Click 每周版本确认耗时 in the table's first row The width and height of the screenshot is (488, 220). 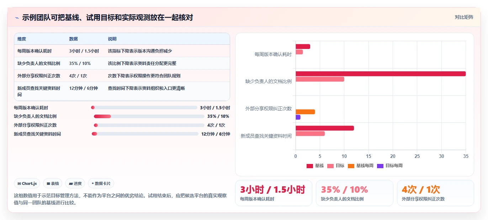point(35,51)
